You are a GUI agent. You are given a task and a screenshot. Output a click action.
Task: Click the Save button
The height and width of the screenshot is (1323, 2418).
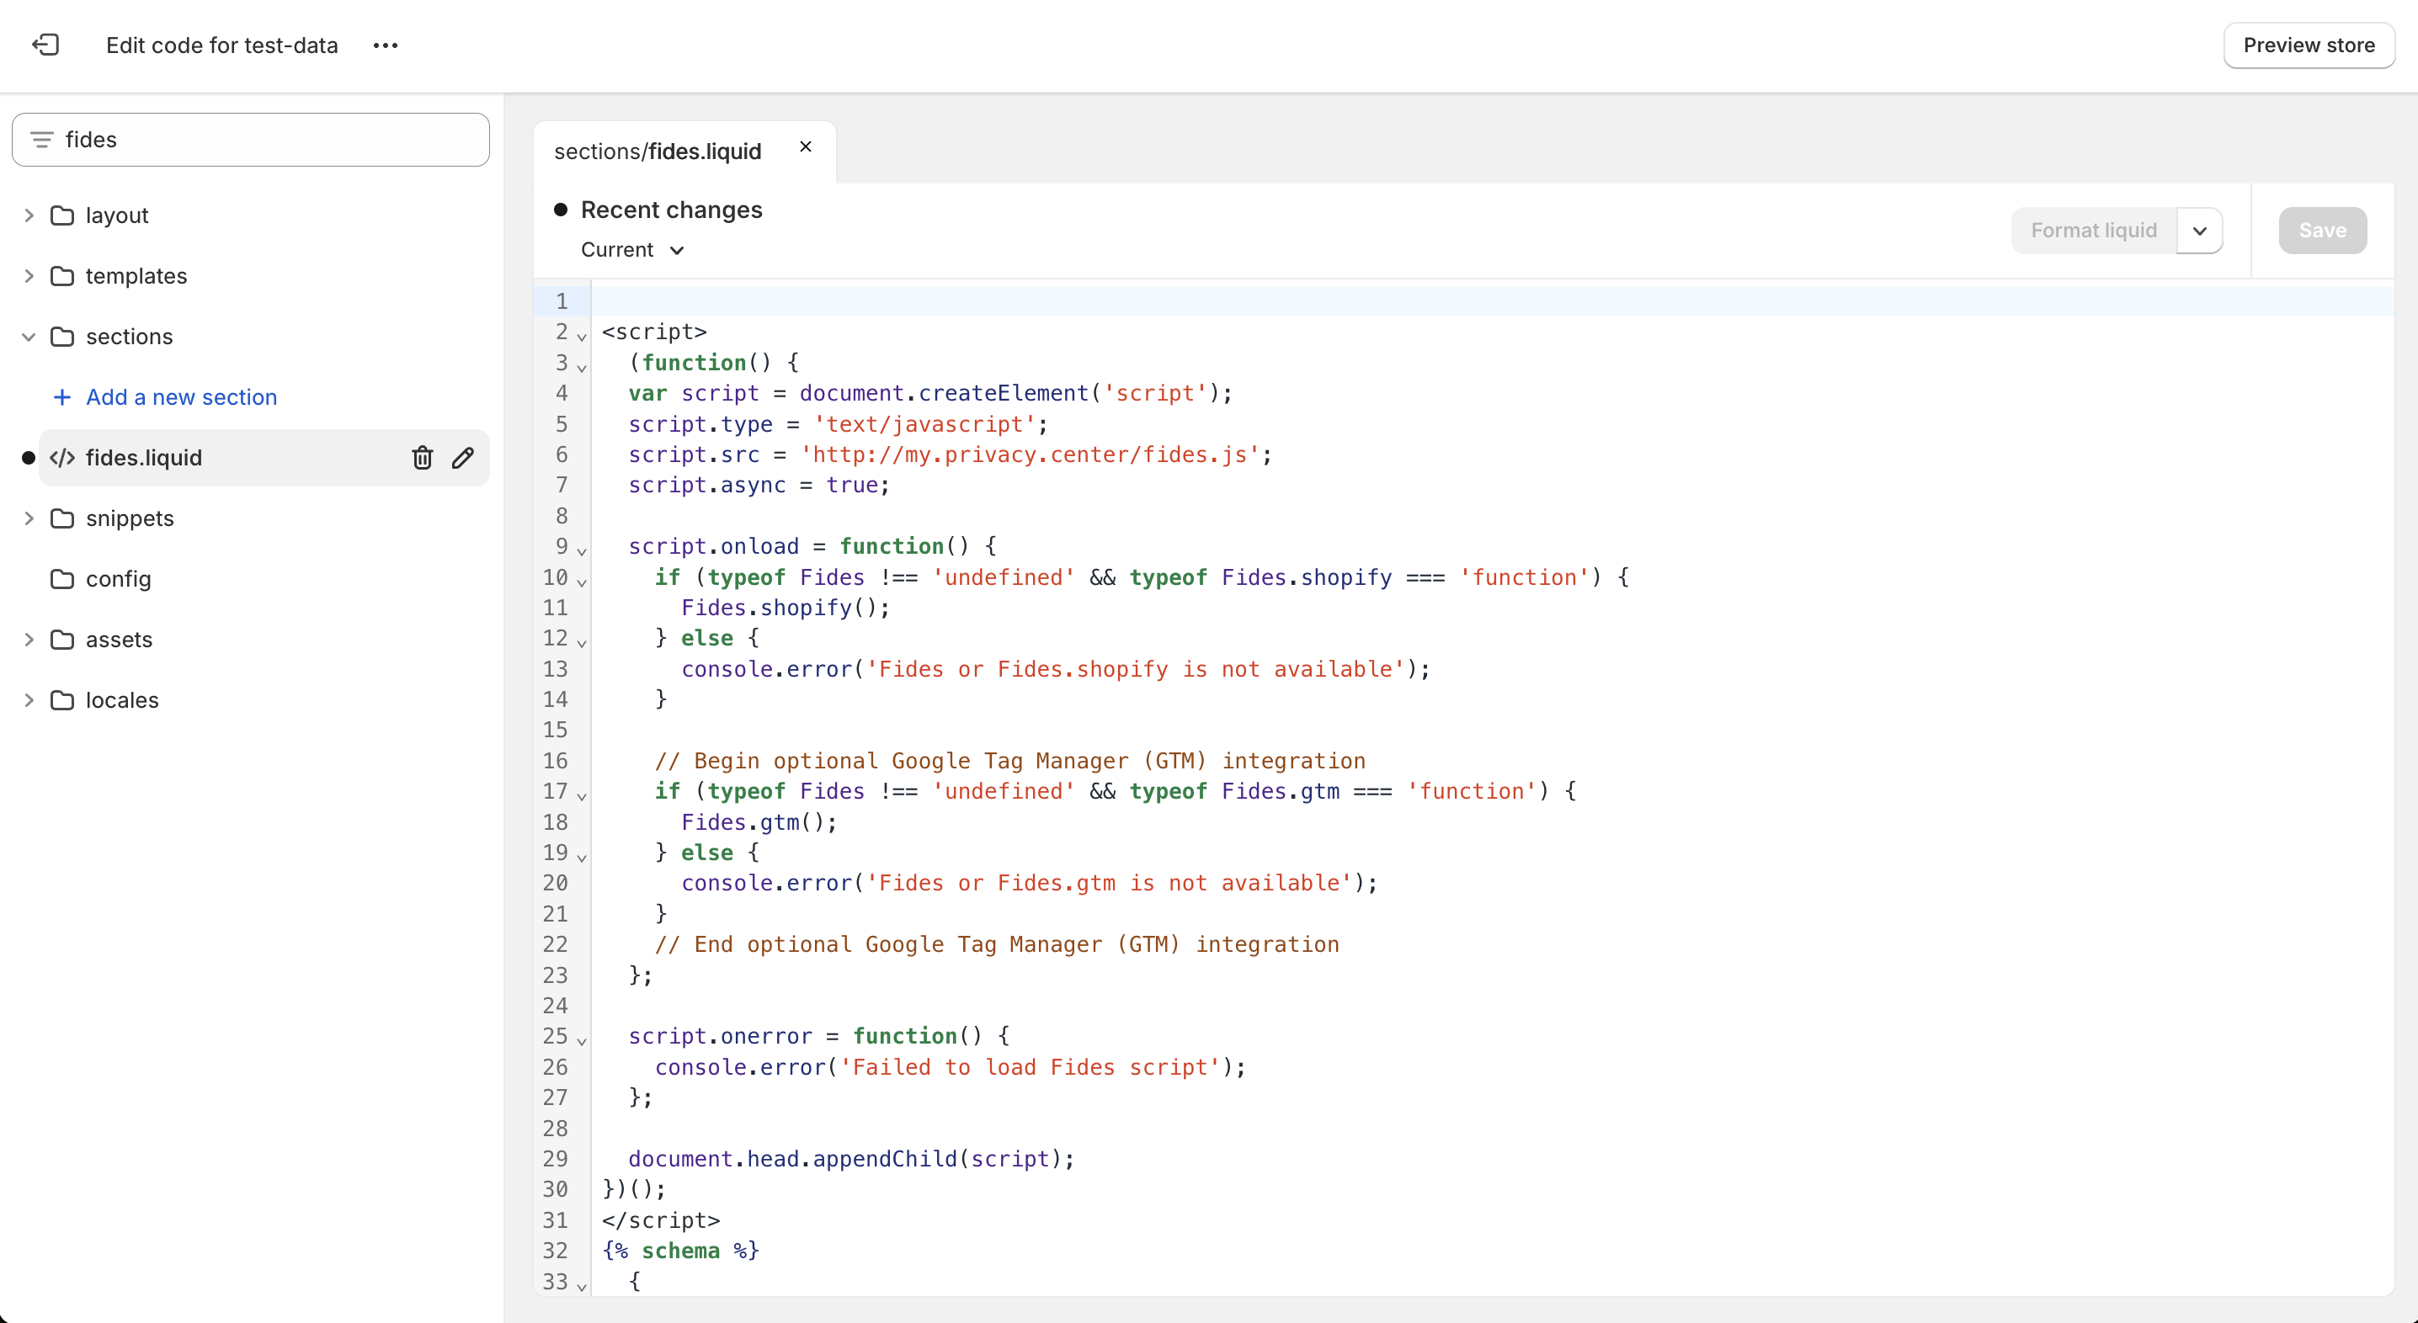[x=2322, y=231]
